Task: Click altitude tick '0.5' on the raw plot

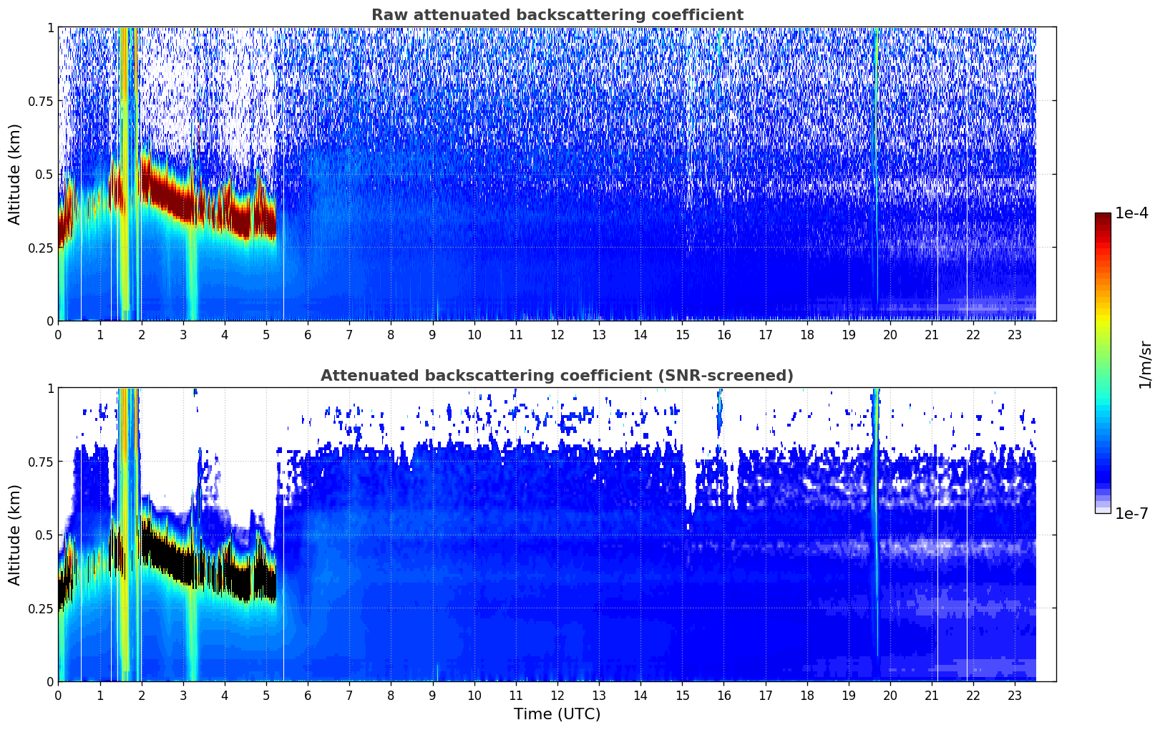Action: click(45, 174)
